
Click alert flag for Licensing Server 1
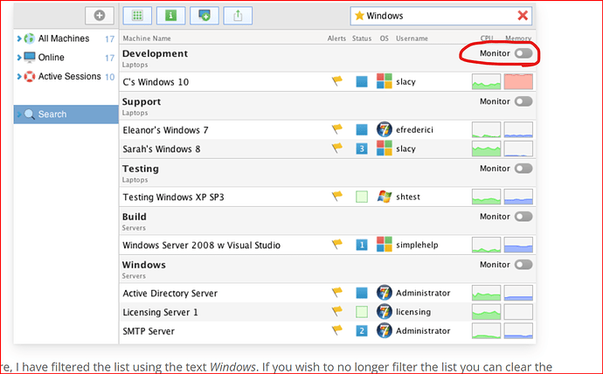[x=336, y=311]
